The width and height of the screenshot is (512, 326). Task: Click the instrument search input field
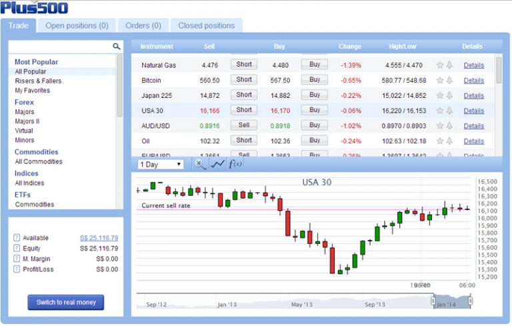click(60, 47)
